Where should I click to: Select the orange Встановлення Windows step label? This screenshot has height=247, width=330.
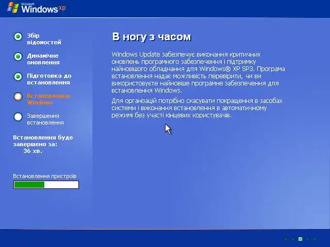(x=48, y=99)
